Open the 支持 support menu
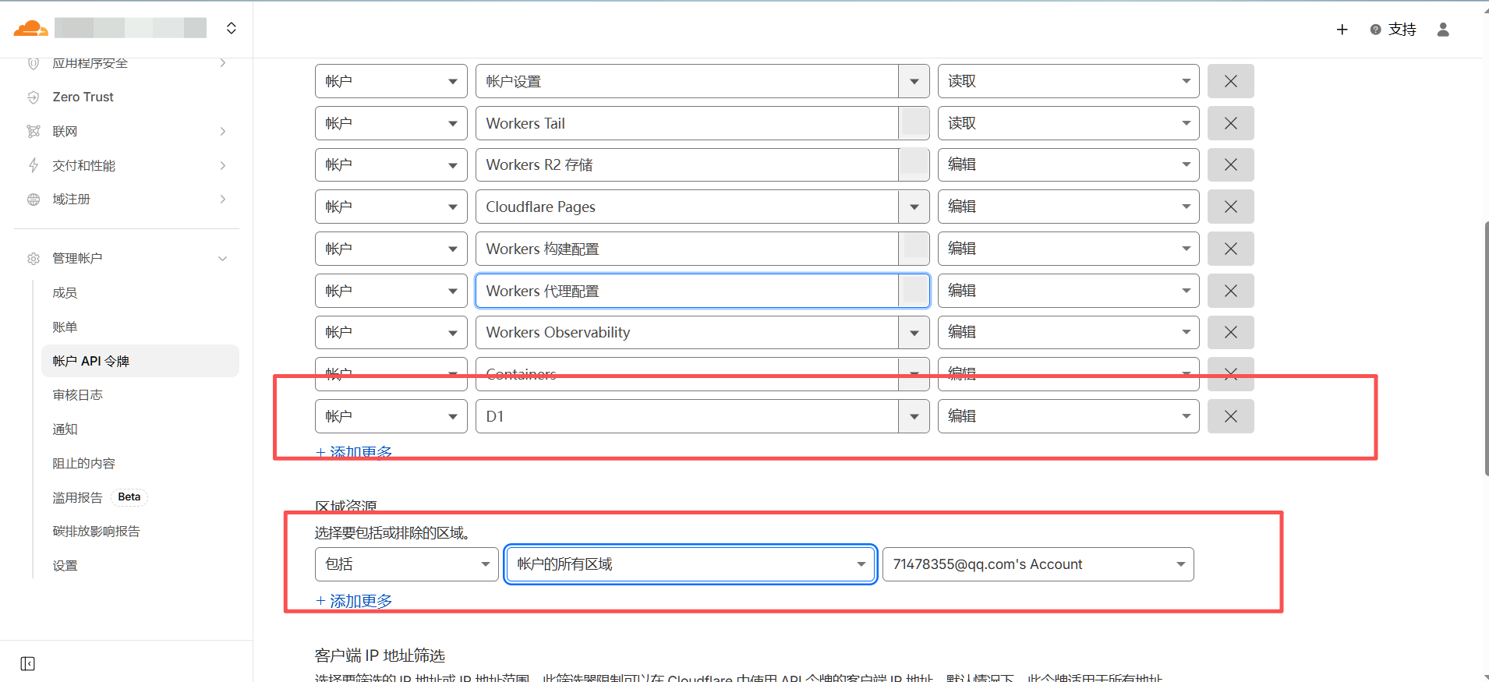This screenshot has width=1489, height=682. (x=1393, y=30)
